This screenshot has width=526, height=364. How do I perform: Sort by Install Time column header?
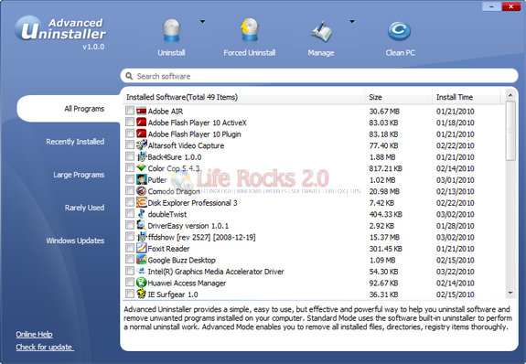pos(467,97)
